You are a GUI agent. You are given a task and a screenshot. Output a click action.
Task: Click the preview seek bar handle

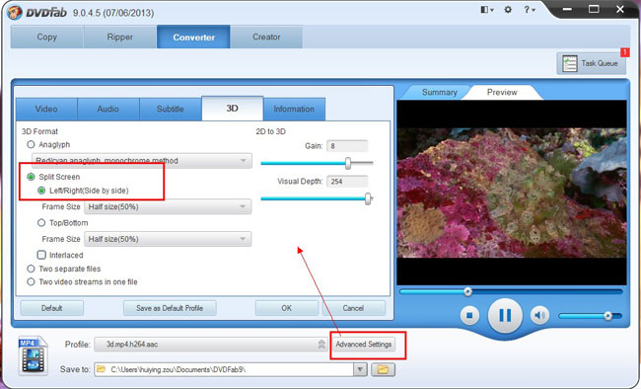click(x=468, y=291)
